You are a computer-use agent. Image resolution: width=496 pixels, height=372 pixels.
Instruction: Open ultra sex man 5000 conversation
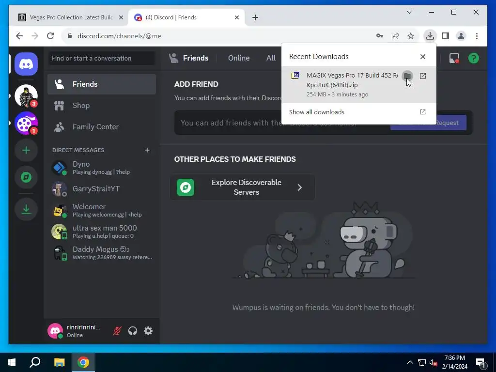pos(102,232)
